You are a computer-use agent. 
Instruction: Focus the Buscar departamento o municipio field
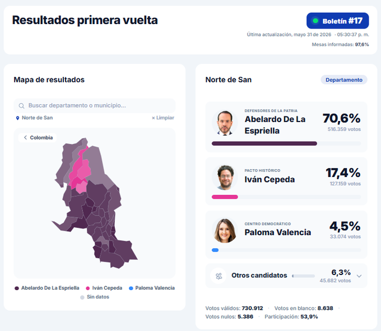pos(95,106)
